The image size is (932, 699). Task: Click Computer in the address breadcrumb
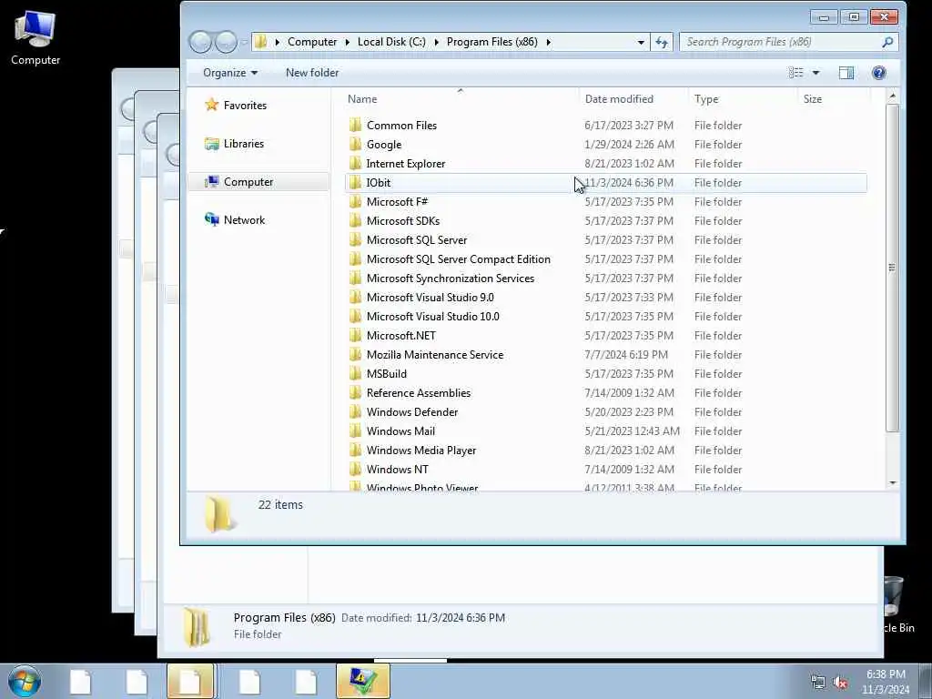pos(312,42)
